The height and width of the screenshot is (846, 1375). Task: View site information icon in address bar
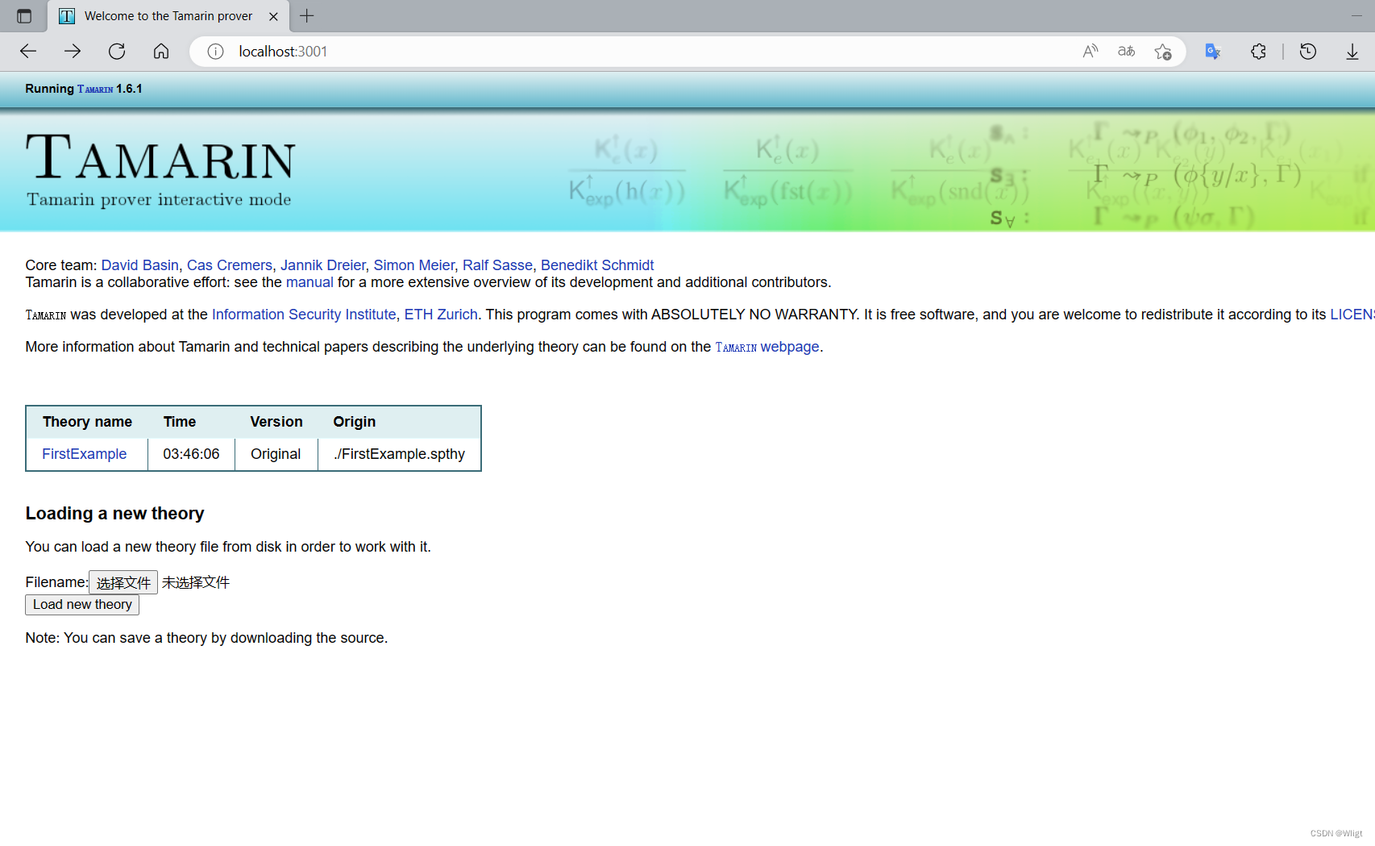215,52
